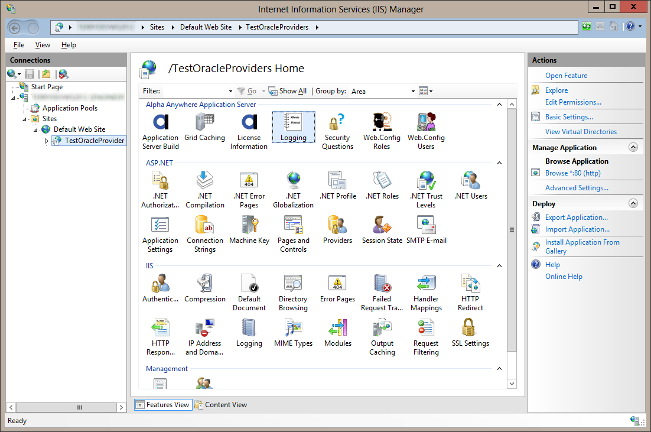Collapse the Alpha Anywhere Application Server group
This screenshot has width=651, height=432.
pyautogui.click(x=499, y=104)
